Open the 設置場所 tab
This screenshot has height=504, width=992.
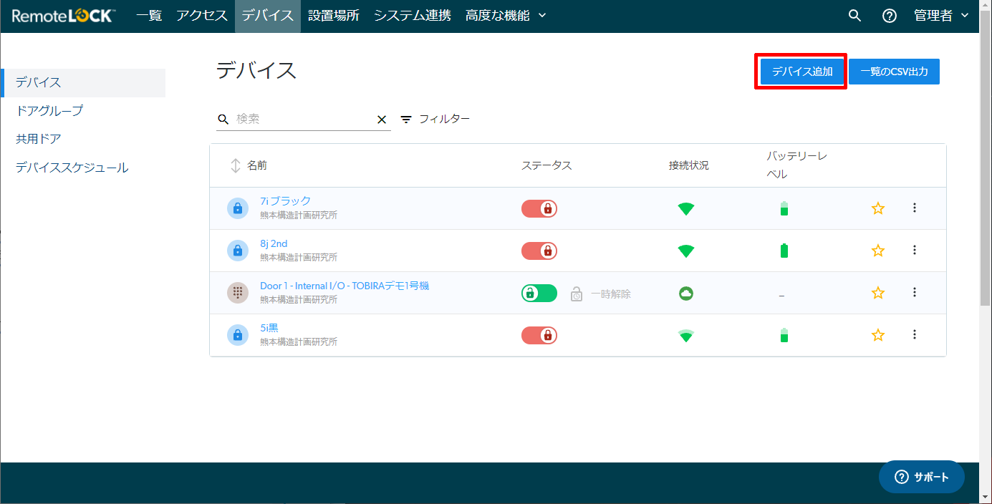(334, 16)
